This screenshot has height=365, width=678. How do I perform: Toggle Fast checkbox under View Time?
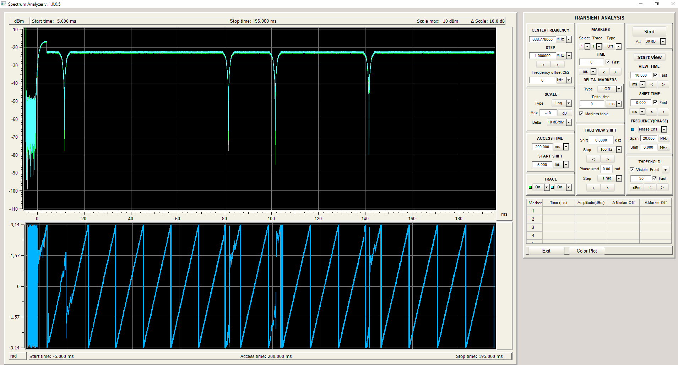coord(655,75)
